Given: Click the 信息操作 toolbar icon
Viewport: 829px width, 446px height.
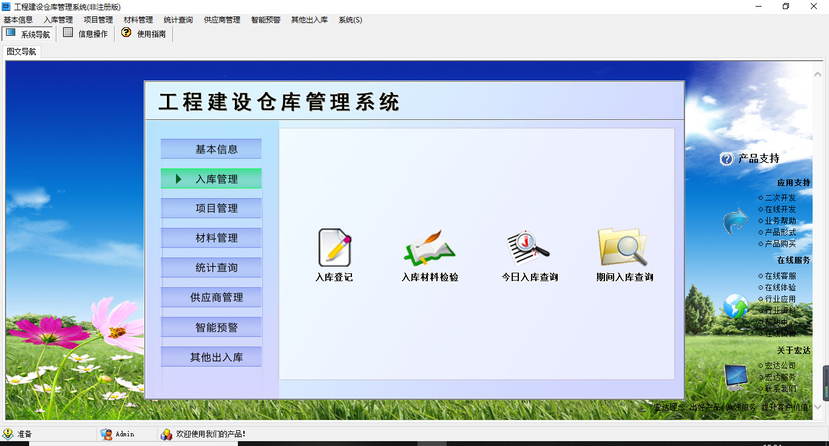Looking at the screenshot, I should [x=68, y=33].
